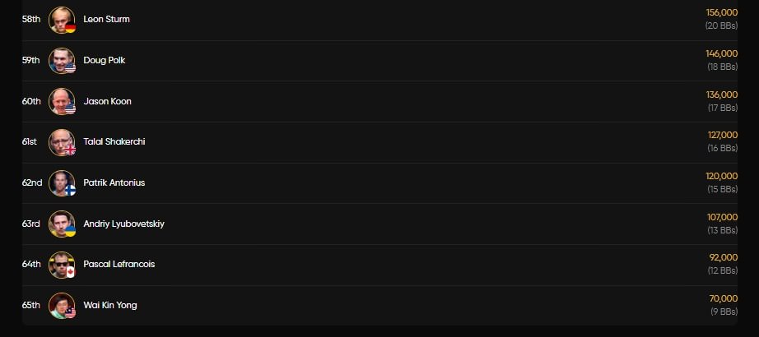Open Patrik Antonius's player name link

click(114, 182)
